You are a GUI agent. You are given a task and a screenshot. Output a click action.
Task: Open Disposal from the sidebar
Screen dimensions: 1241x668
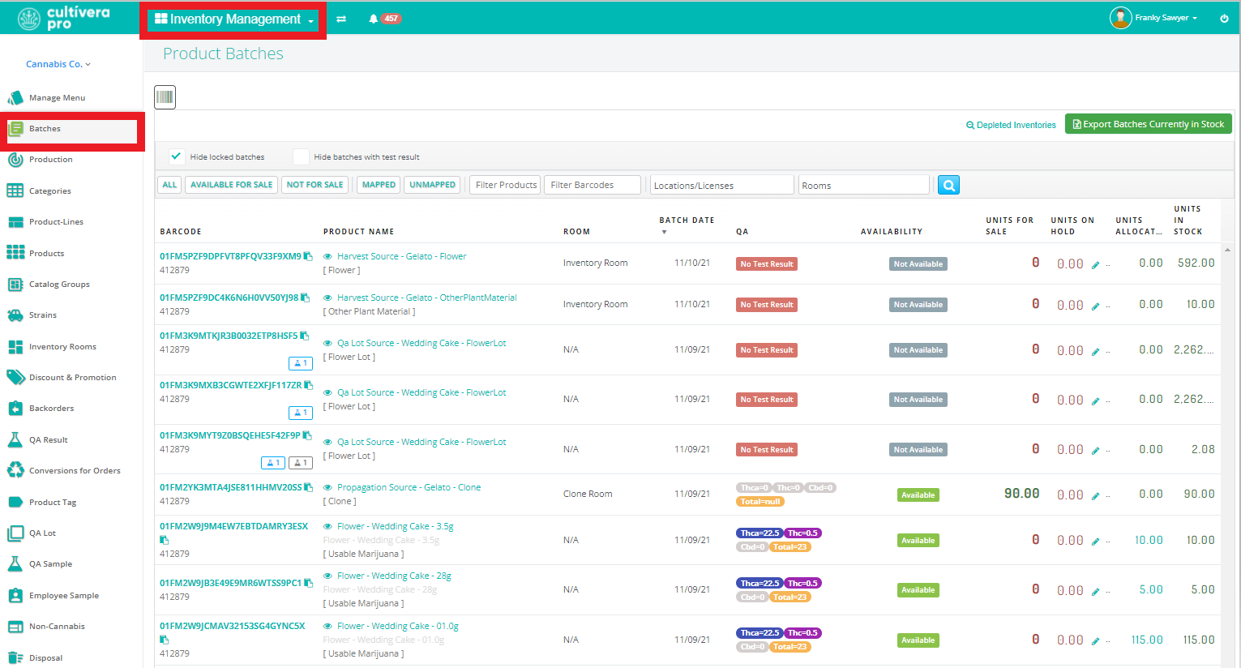(45, 658)
